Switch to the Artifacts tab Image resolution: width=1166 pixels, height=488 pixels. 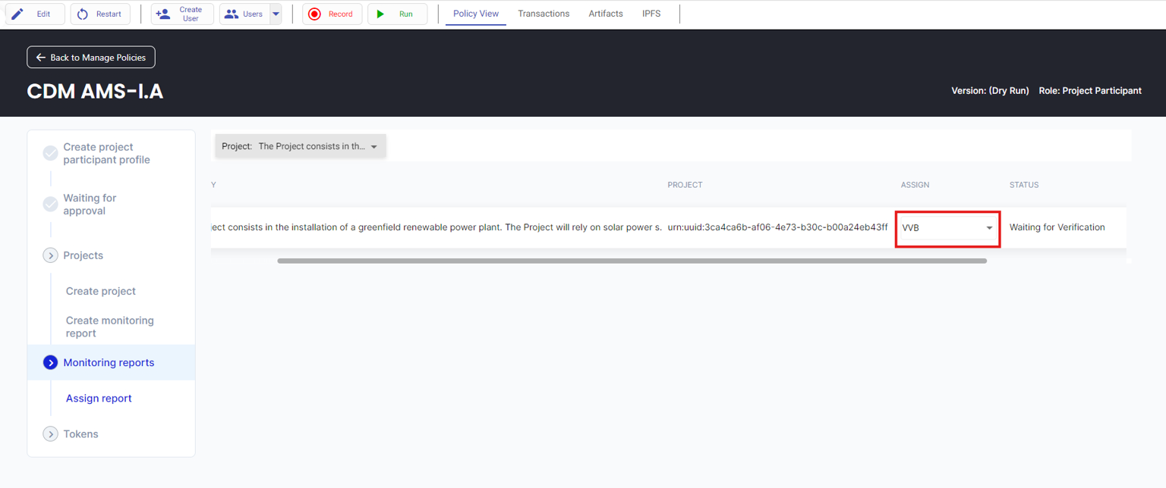(606, 14)
